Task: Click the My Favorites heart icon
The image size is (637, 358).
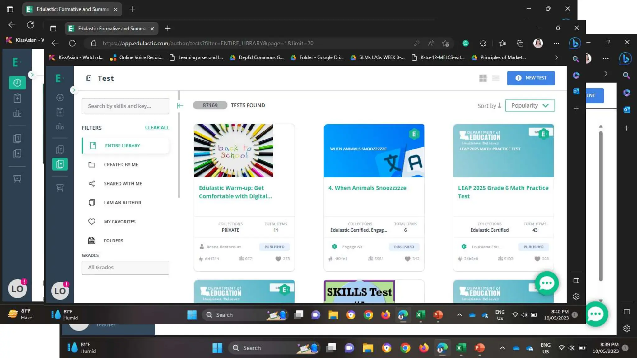Action: pyautogui.click(x=91, y=222)
